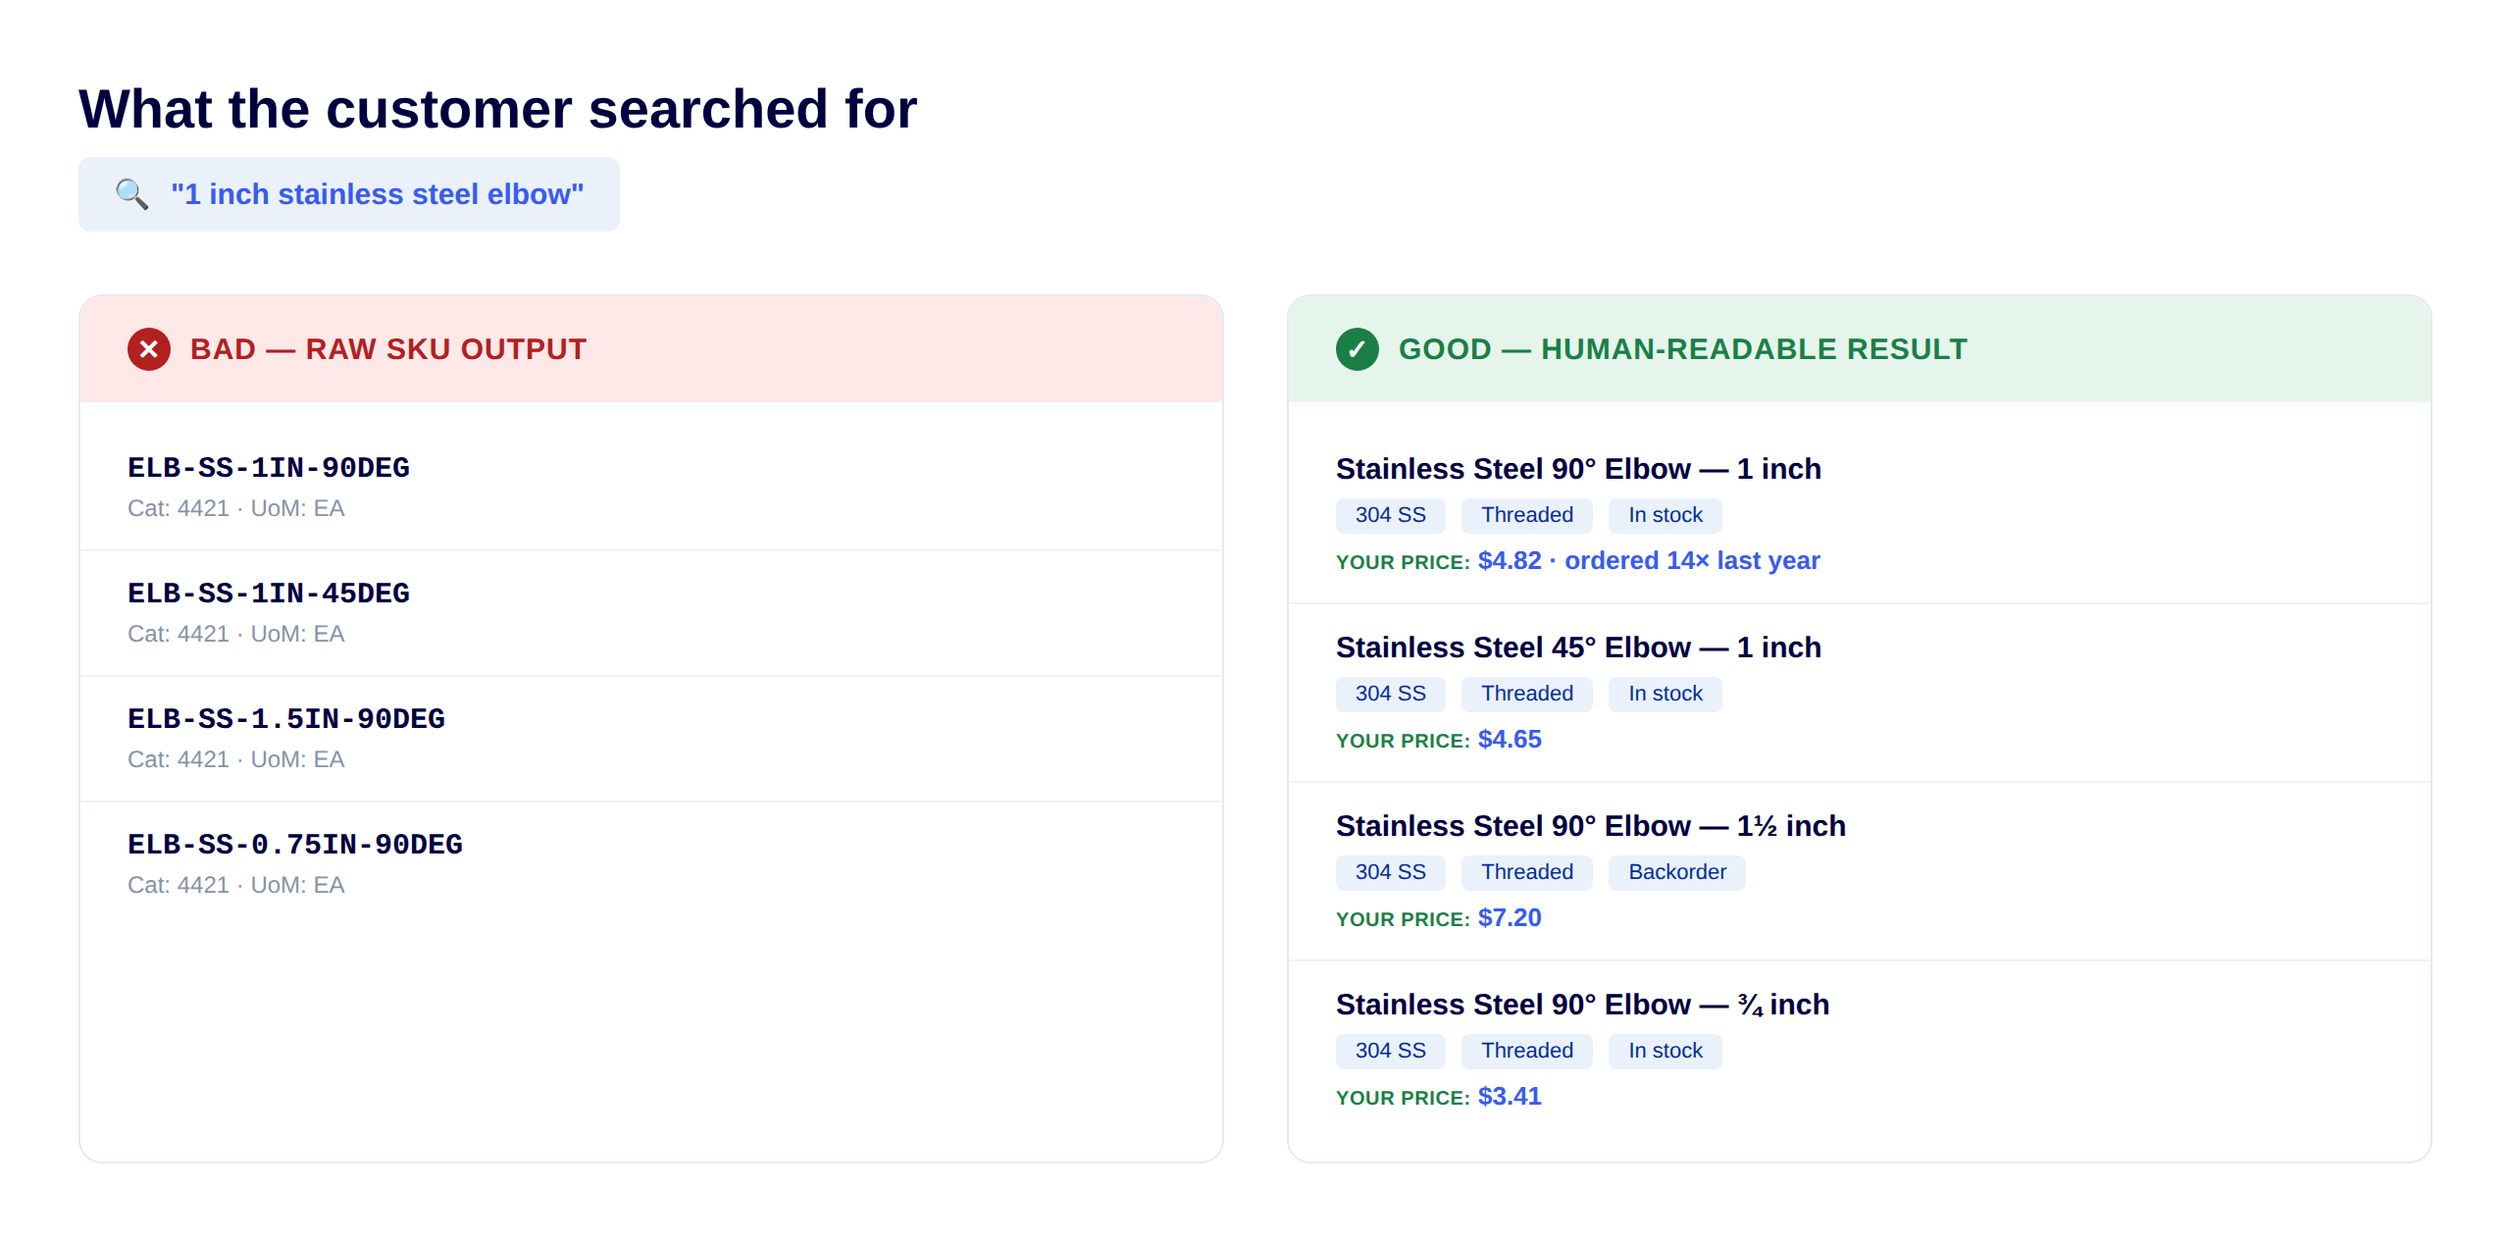Click Threaded tag on ¾ inch elbow

point(1526,1051)
